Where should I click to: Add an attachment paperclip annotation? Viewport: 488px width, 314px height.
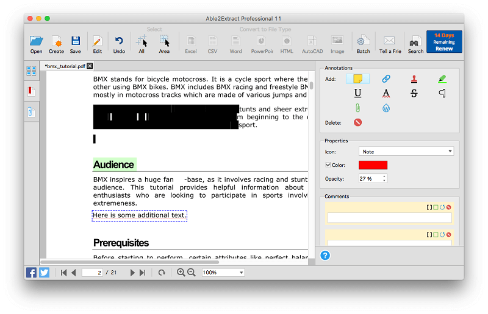[x=357, y=108]
